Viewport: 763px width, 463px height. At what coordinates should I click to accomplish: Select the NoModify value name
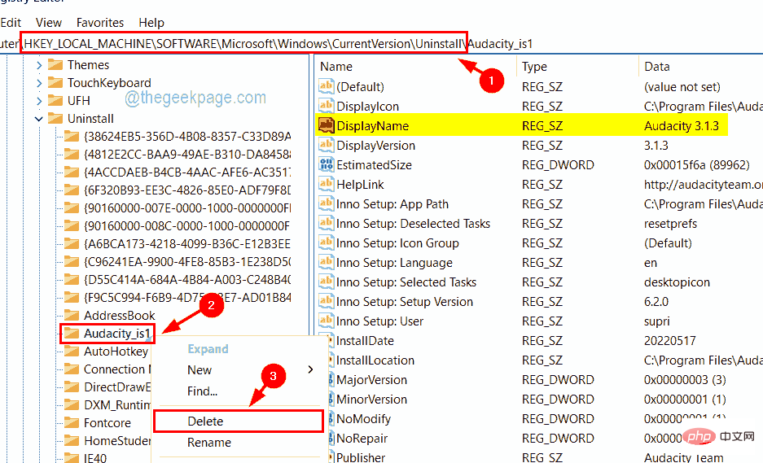[363, 419]
